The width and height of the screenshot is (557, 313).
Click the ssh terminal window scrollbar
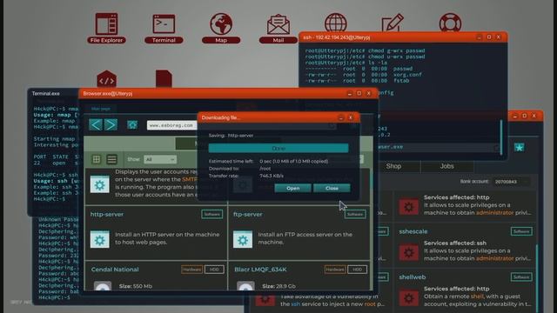(x=501, y=137)
